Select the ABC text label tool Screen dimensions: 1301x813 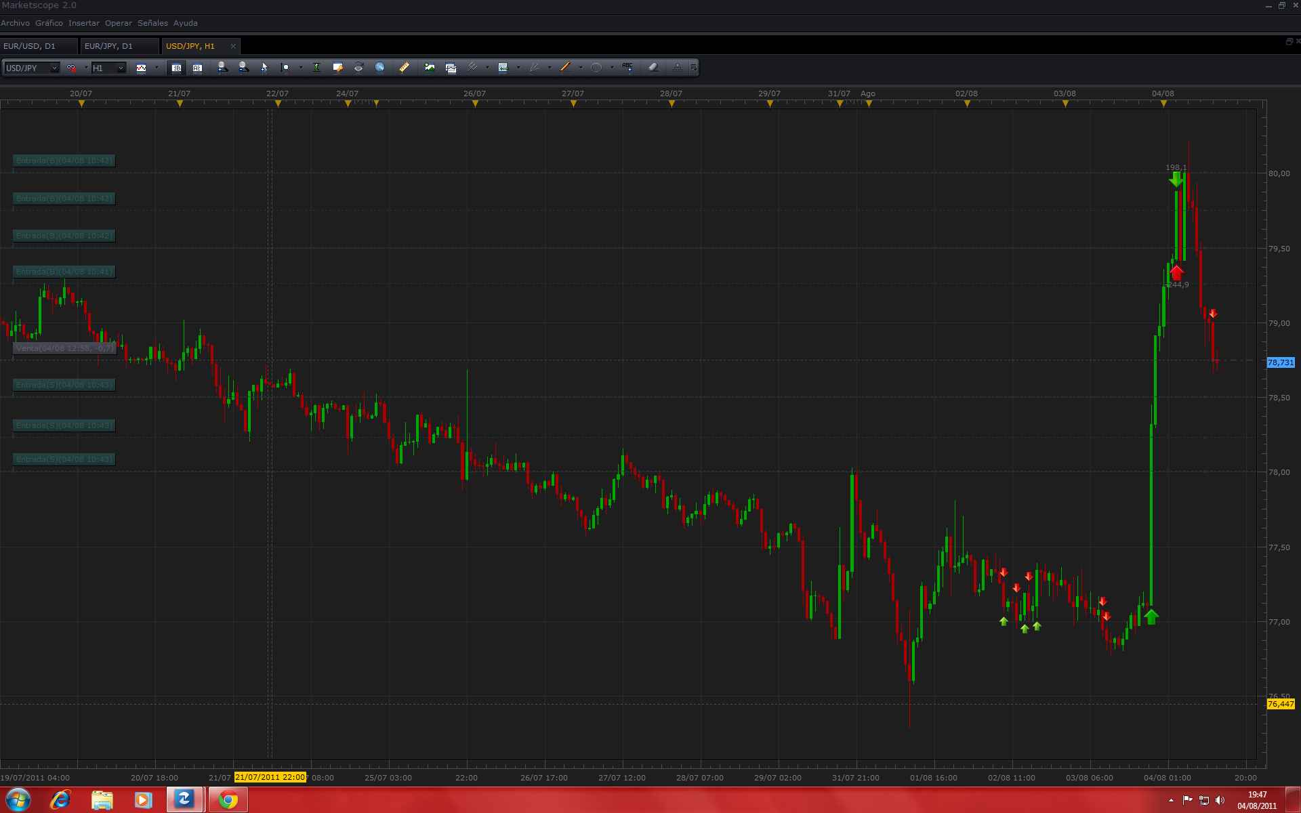click(627, 67)
